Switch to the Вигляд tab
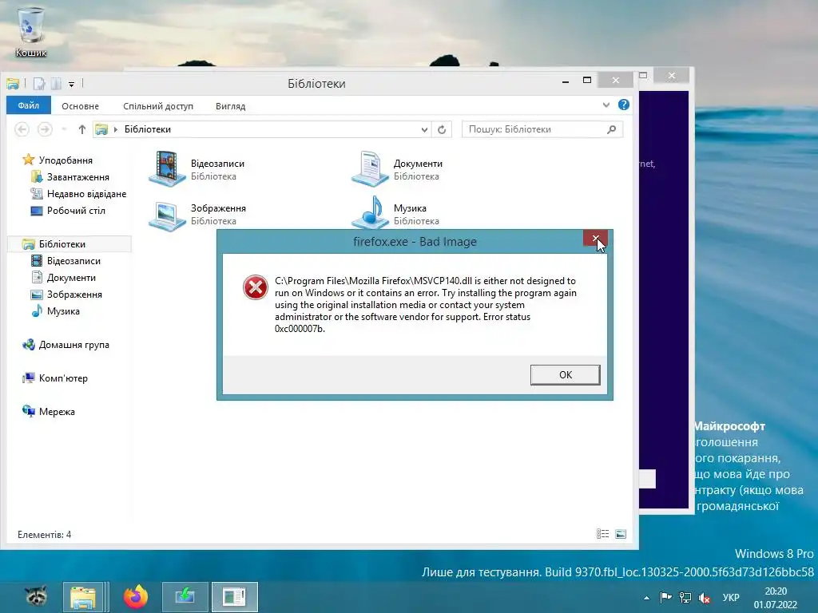This screenshot has height=613, width=818. point(230,106)
